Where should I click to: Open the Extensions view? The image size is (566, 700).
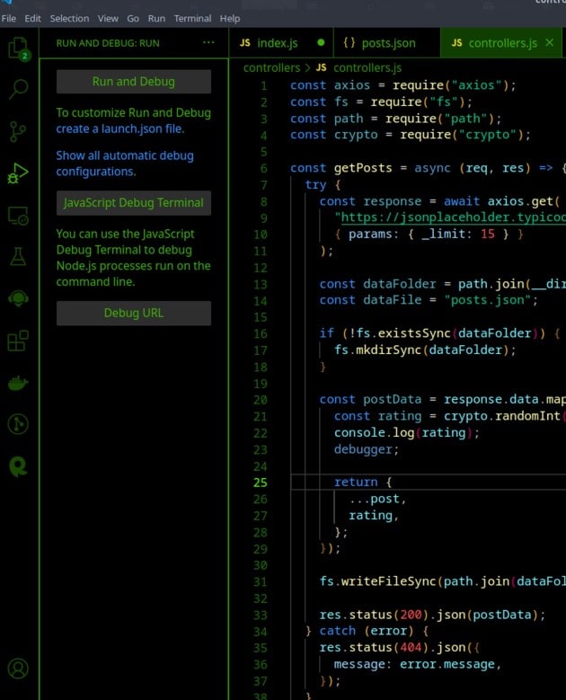tap(18, 341)
